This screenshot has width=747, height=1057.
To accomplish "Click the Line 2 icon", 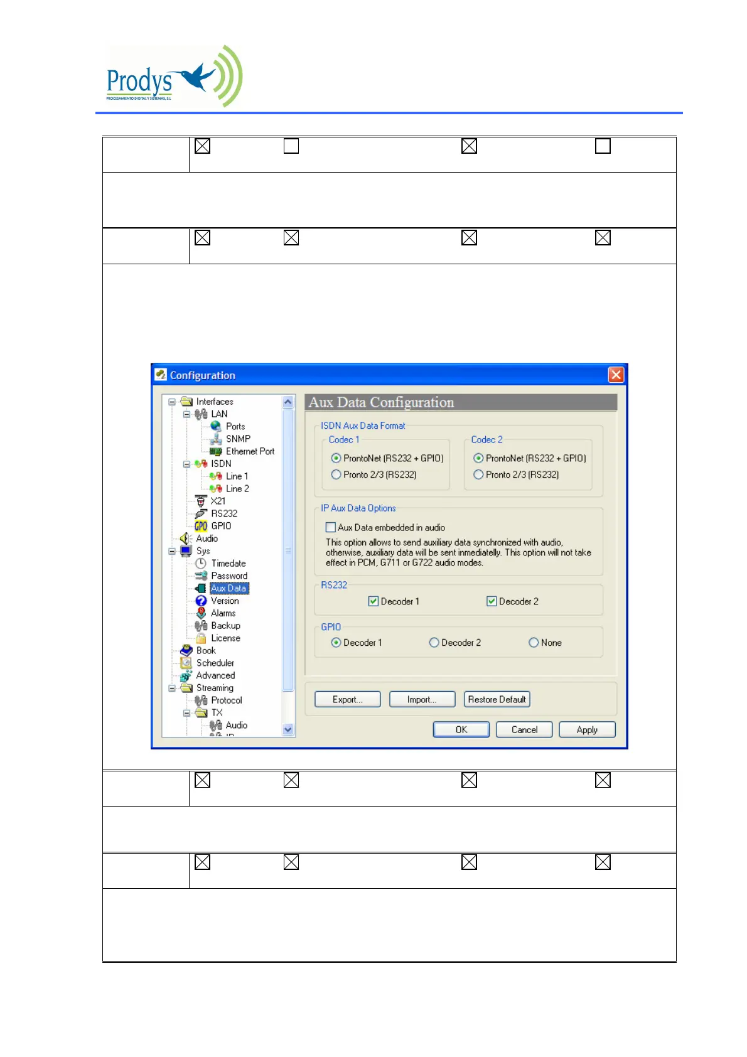I will click(216, 489).
